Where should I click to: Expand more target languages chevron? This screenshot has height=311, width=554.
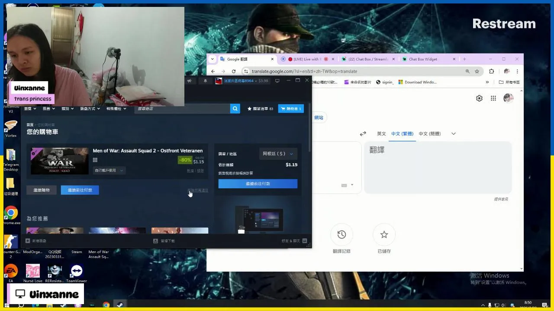click(x=454, y=134)
